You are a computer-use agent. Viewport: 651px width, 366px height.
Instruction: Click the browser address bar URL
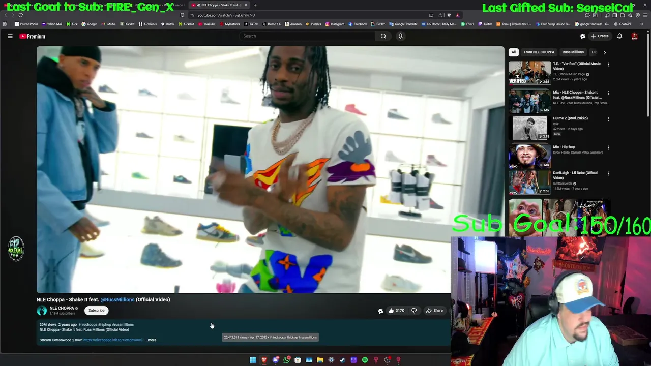click(226, 15)
